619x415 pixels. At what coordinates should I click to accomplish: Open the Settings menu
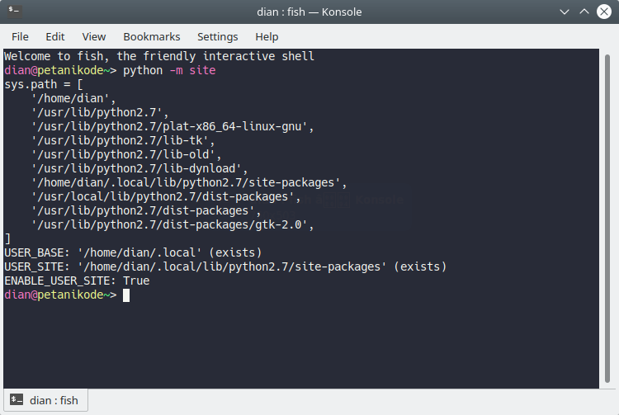(x=217, y=36)
